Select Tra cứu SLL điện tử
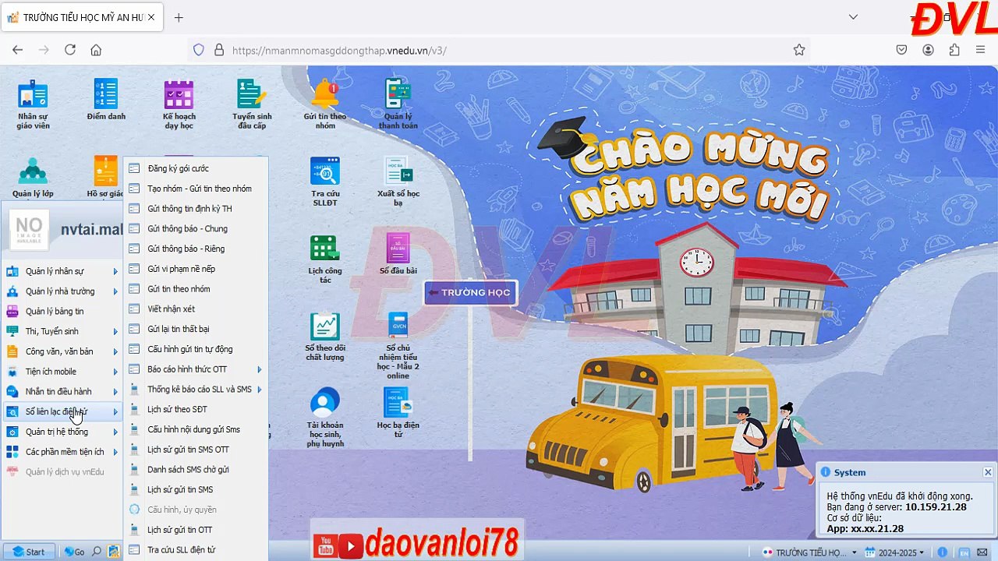The height and width of the screenshot is (561, 998). click(196, 550)
